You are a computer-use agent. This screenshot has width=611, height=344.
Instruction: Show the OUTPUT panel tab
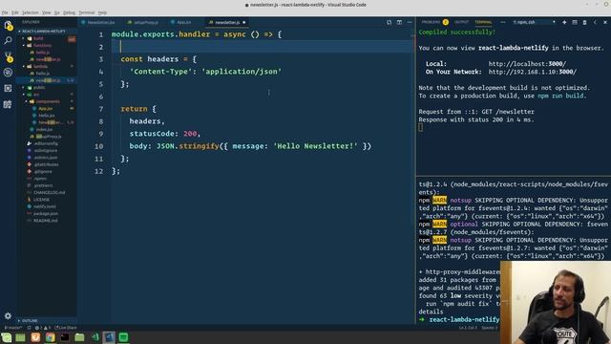tap(462, 22)
